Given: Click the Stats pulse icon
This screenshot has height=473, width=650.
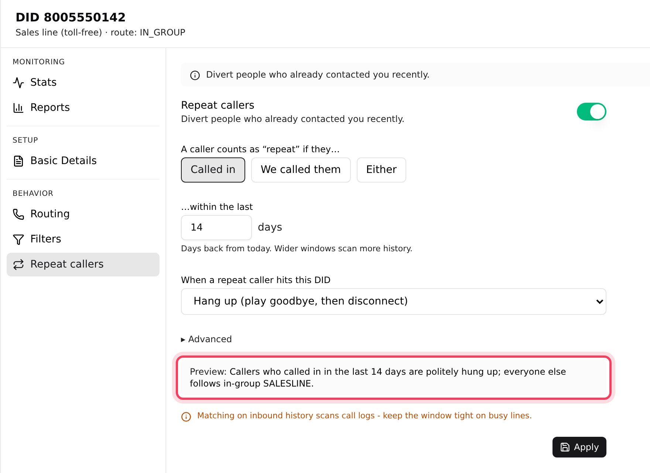Looking at the screenshot, I should (18, 82).
